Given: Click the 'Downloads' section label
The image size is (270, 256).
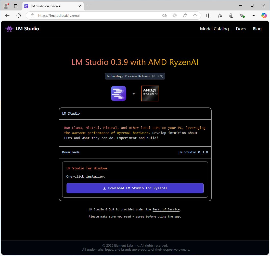Looking at the screenshot, I should pos(71,152).
